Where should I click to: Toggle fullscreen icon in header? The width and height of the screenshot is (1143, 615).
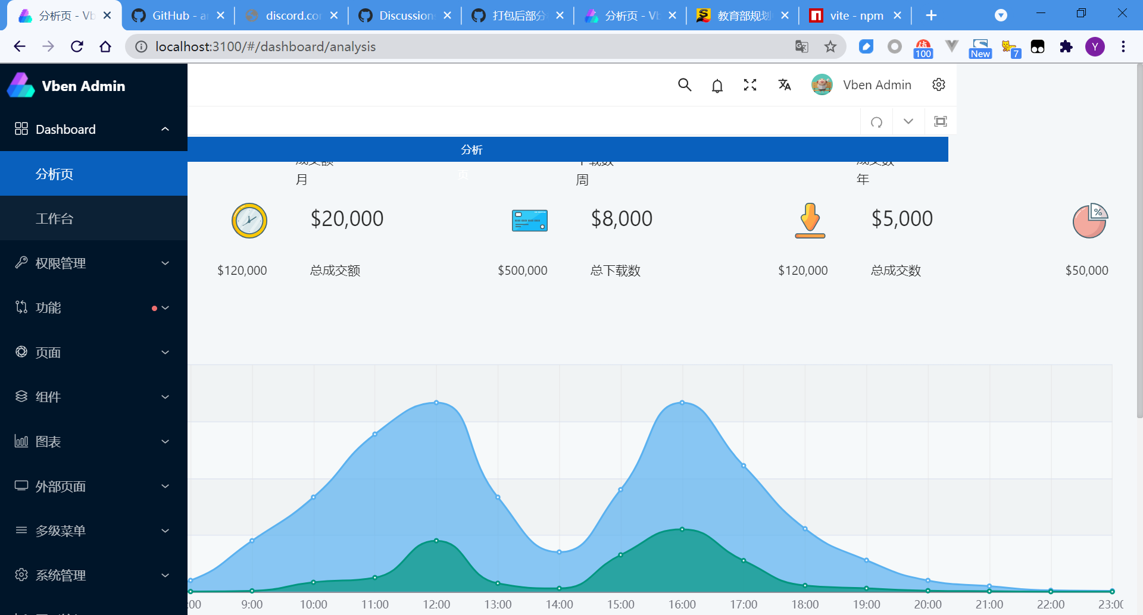click(x=750, y=85)
